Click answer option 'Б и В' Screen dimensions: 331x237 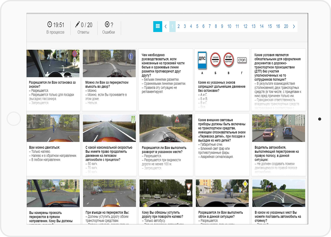[x=203, y=99]
